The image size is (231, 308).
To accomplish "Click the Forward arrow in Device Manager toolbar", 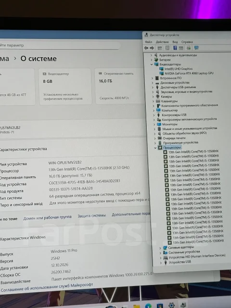I will 152,48.
